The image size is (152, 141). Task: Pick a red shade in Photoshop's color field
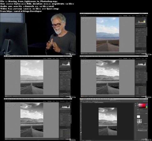click(142, 106)
